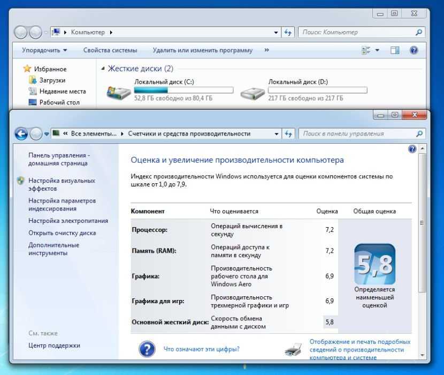Open the address history dropdown in the Performance window

coord(277,134)
